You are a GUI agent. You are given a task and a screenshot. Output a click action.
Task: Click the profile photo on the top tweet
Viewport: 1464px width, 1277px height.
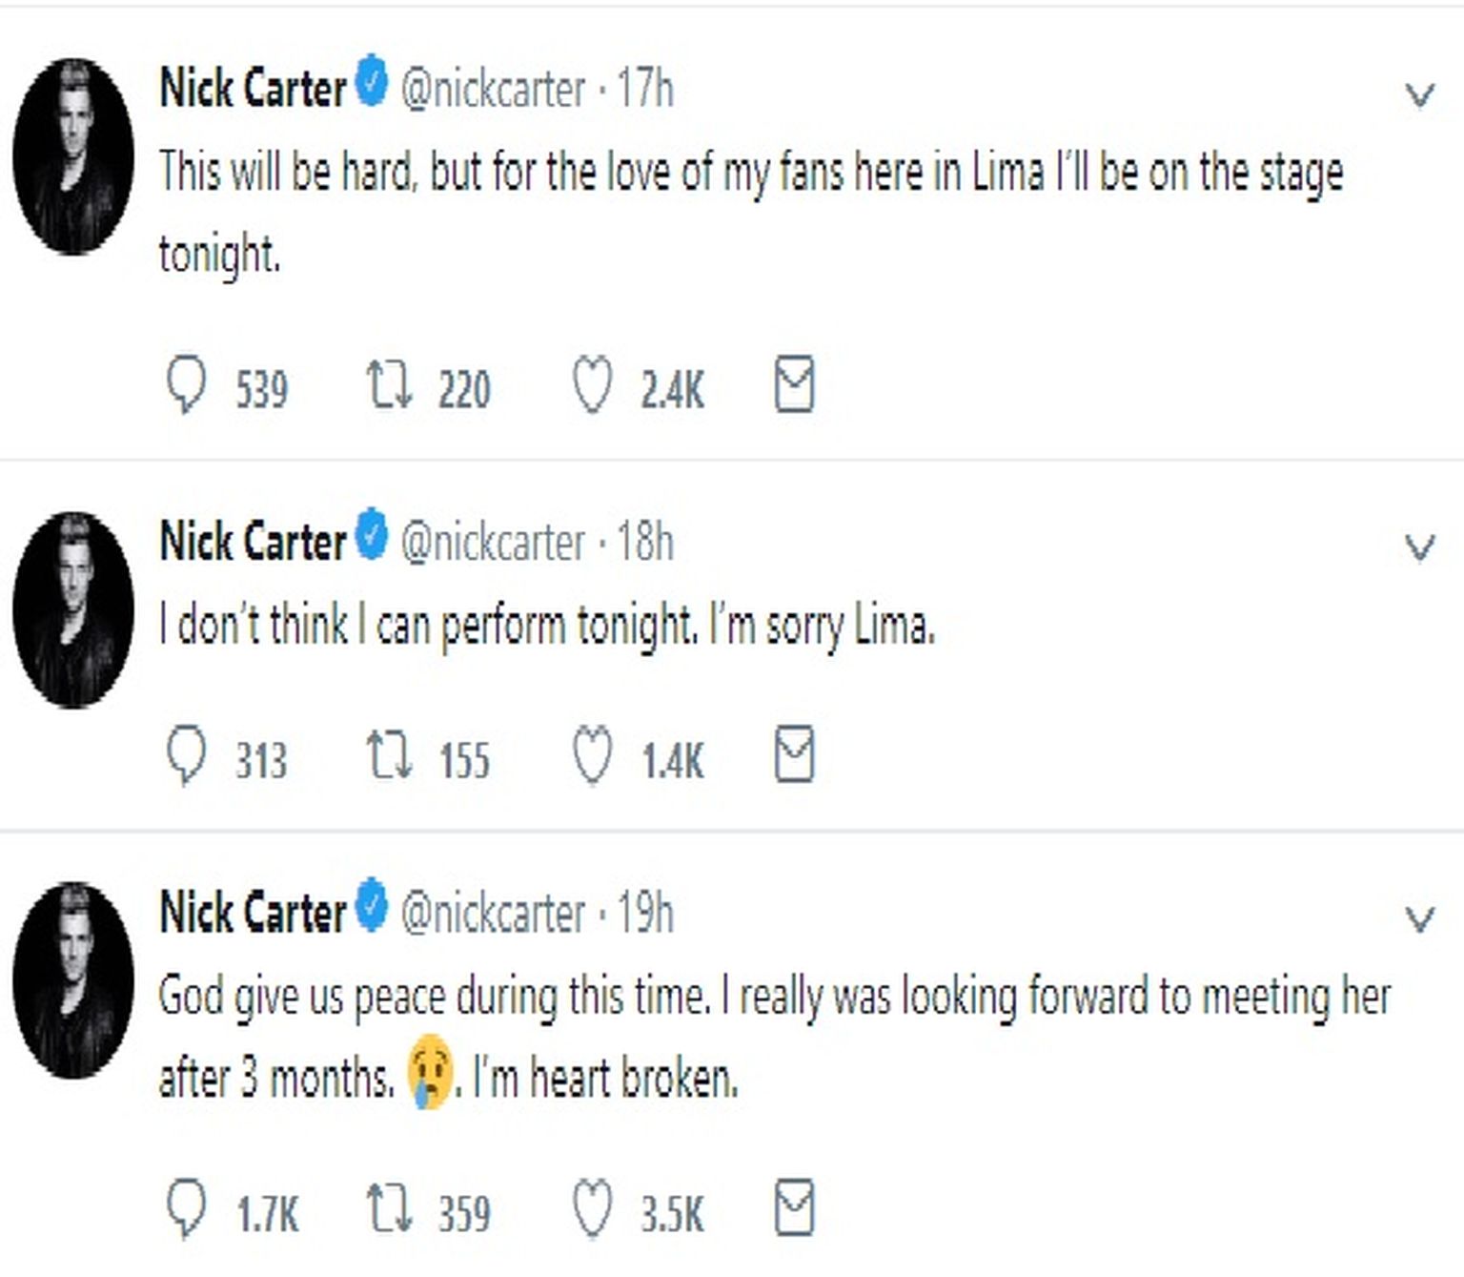pos(73,157)
